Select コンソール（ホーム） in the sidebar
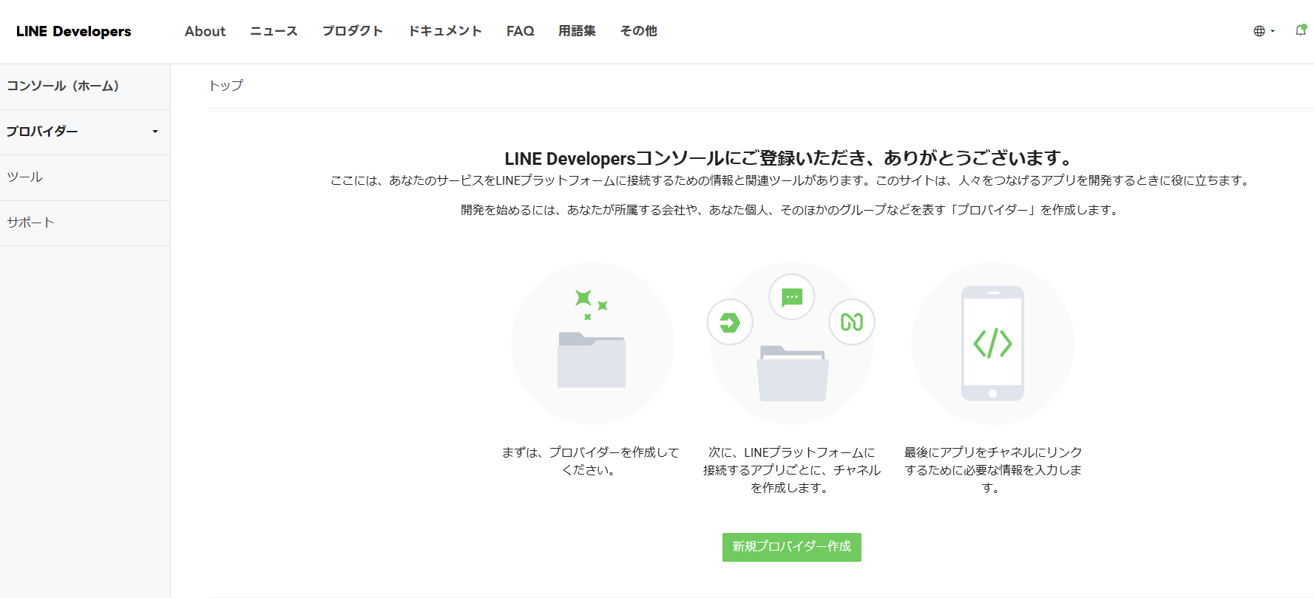The image size is (1314, 598). (85, 86)
